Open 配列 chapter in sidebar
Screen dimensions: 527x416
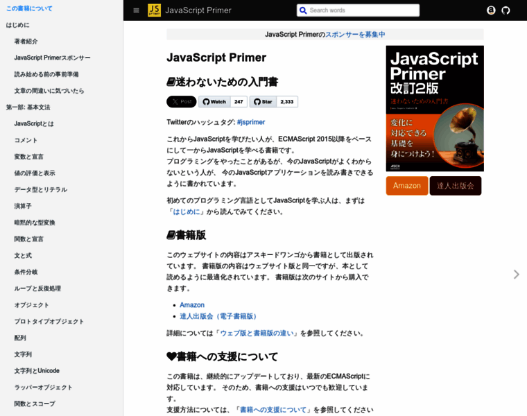tap(20, 338)
